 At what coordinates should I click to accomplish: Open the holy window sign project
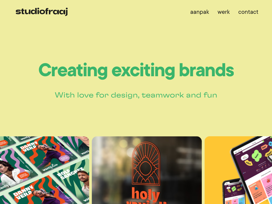[x=147, y=170]
